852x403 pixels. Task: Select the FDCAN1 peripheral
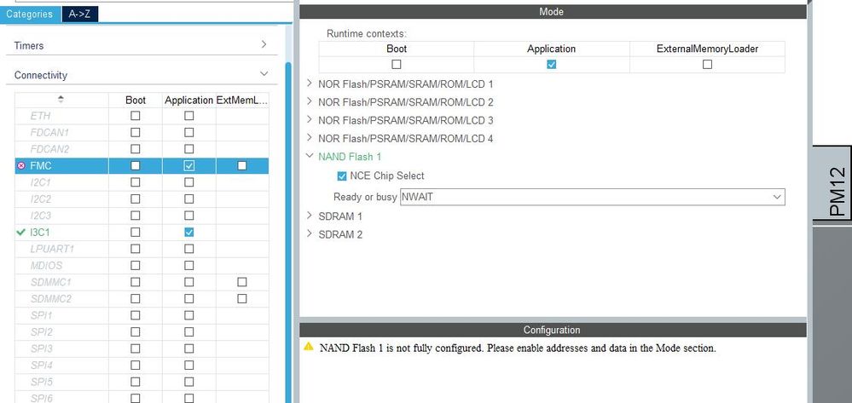pyautogui.click(x=49, y=133)
